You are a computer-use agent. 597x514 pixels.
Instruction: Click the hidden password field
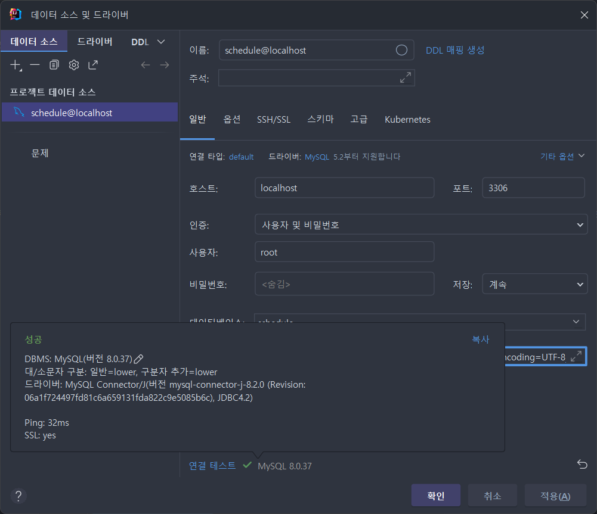[x=344, y=284]
